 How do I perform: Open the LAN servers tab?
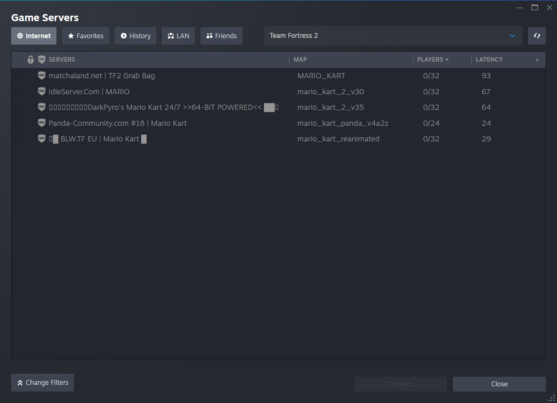[178, 36]
